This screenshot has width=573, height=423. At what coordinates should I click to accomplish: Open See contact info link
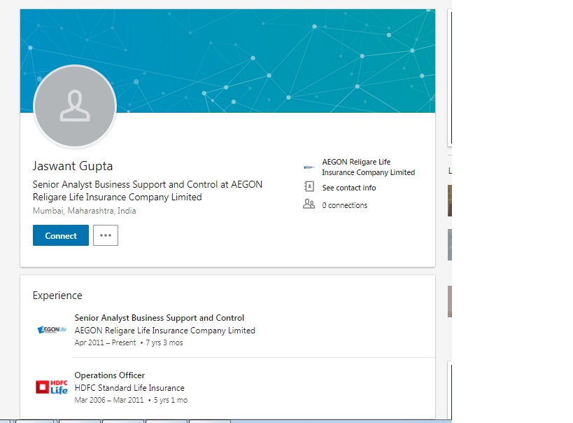point(348,188)
